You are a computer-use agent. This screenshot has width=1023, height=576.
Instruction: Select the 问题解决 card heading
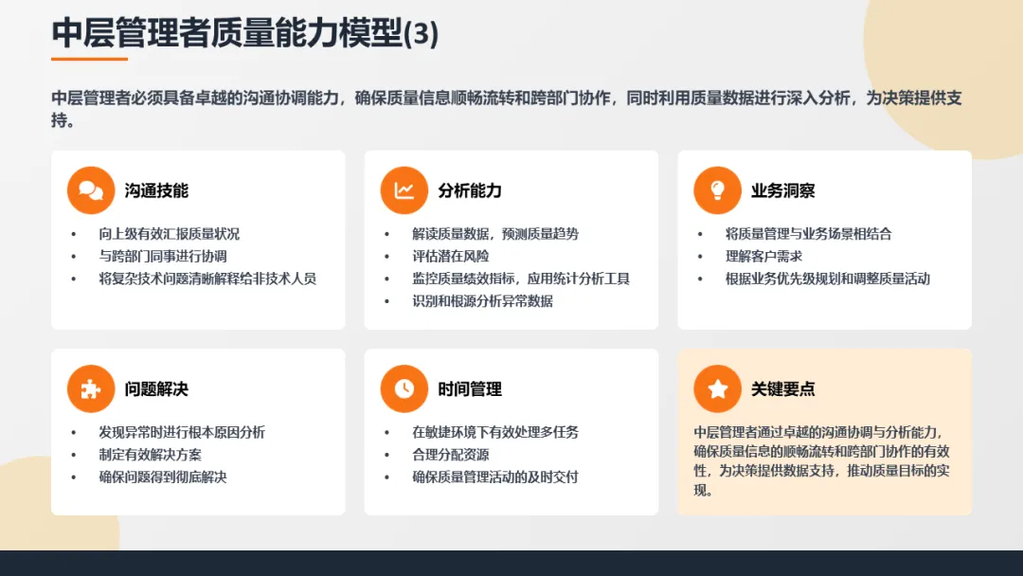156,388
